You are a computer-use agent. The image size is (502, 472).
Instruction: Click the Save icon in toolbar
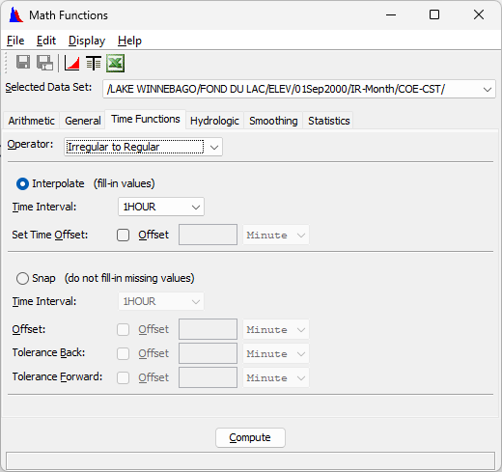pyautogui.click(x=23, y=62)
